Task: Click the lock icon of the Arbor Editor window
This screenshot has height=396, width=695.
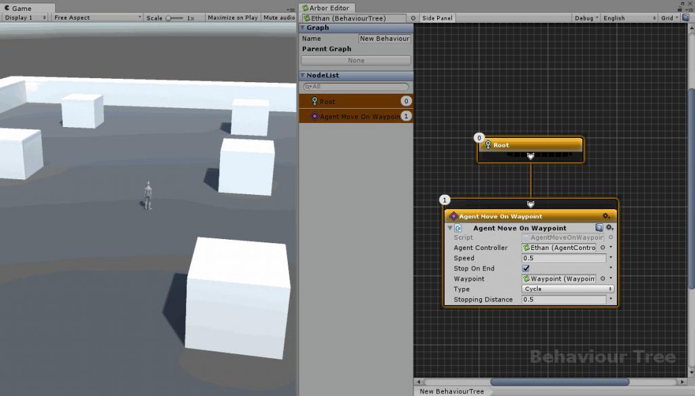Action: tap(679, 8)
